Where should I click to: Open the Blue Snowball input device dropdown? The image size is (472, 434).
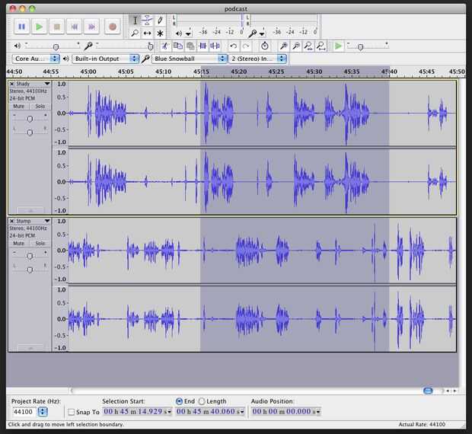coord(190,58)
